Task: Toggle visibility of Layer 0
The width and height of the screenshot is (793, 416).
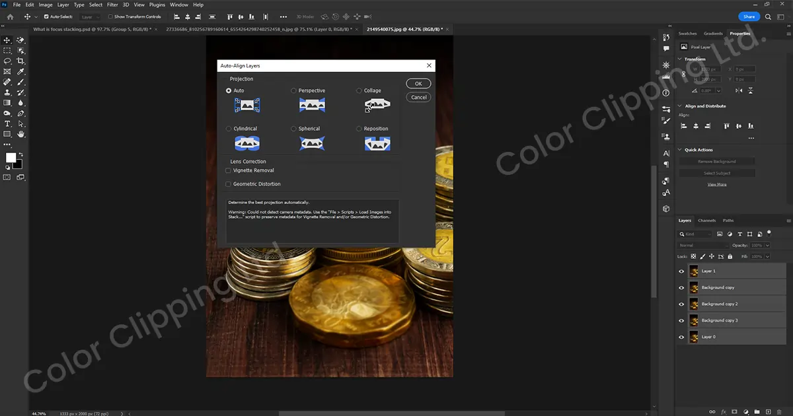Action: (681, 337)
